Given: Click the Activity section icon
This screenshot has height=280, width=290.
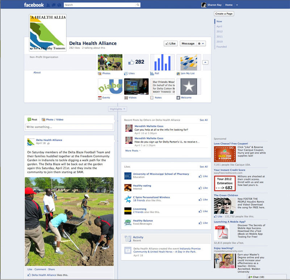Looking at the screenshot, I should point(128,239).
